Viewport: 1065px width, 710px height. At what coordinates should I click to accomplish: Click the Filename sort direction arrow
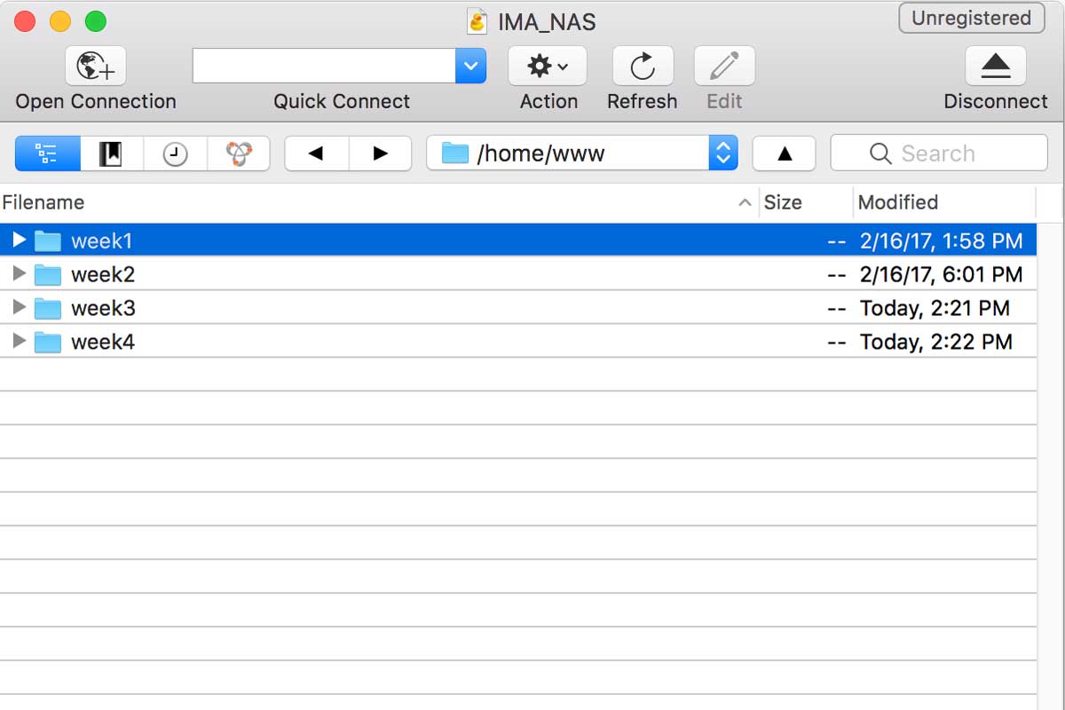745,203
